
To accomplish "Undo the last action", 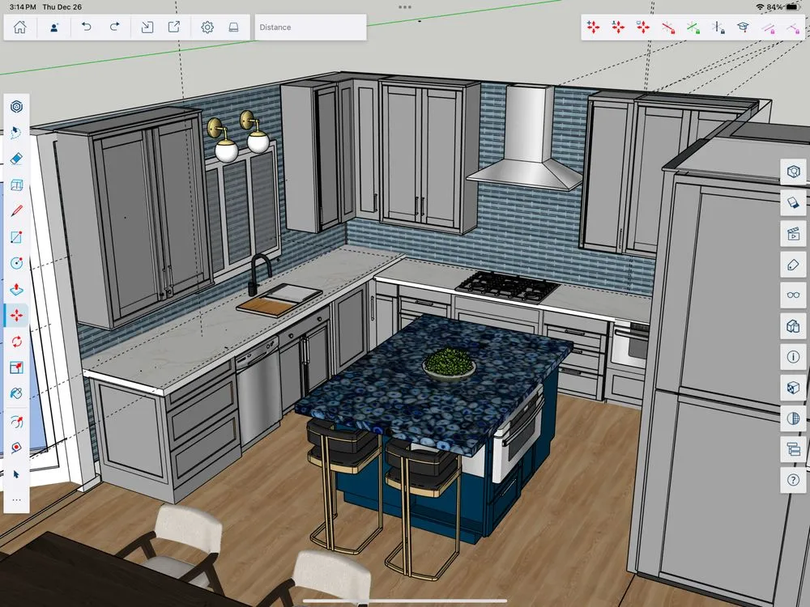I will point(87,28).
